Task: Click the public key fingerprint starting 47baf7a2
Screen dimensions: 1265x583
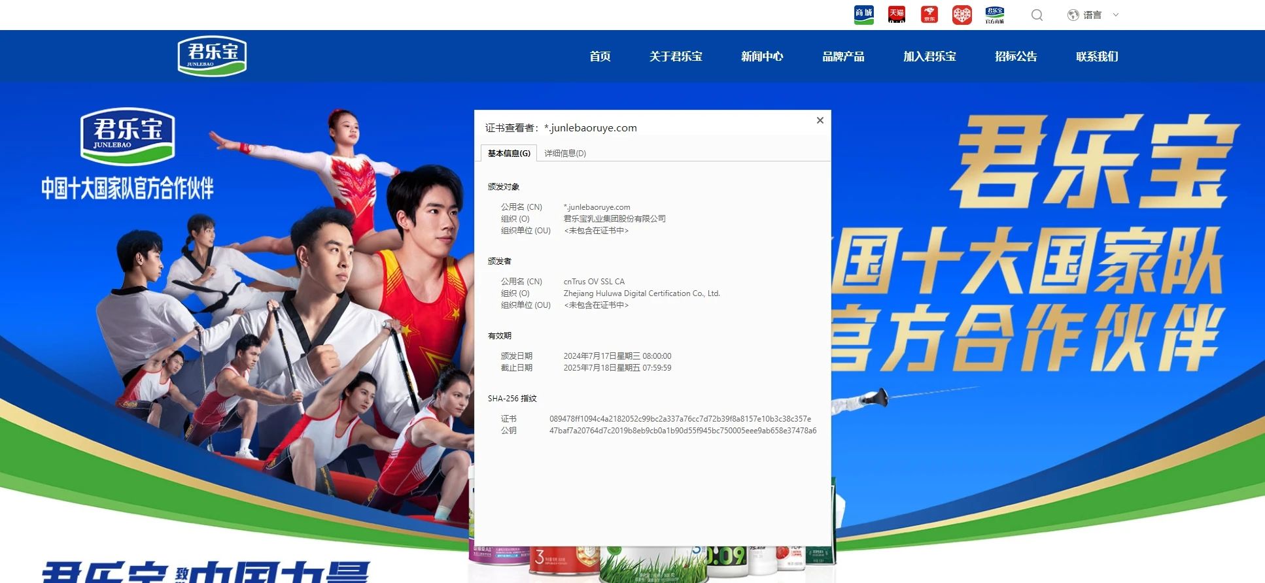Action: (683, 431)
